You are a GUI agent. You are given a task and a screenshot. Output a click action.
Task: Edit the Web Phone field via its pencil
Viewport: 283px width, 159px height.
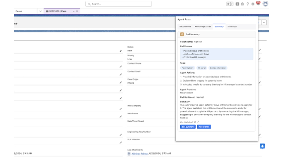click(260, 117)
